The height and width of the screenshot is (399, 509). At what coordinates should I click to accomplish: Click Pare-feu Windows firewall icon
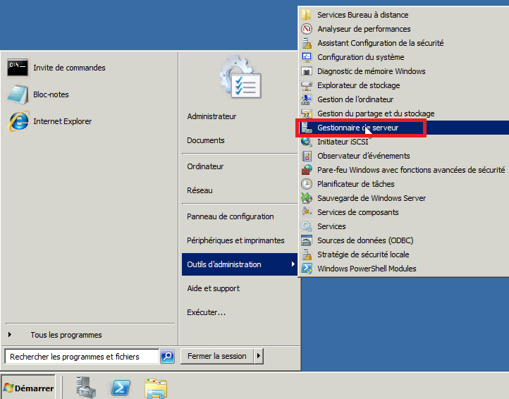click(307, 170)
